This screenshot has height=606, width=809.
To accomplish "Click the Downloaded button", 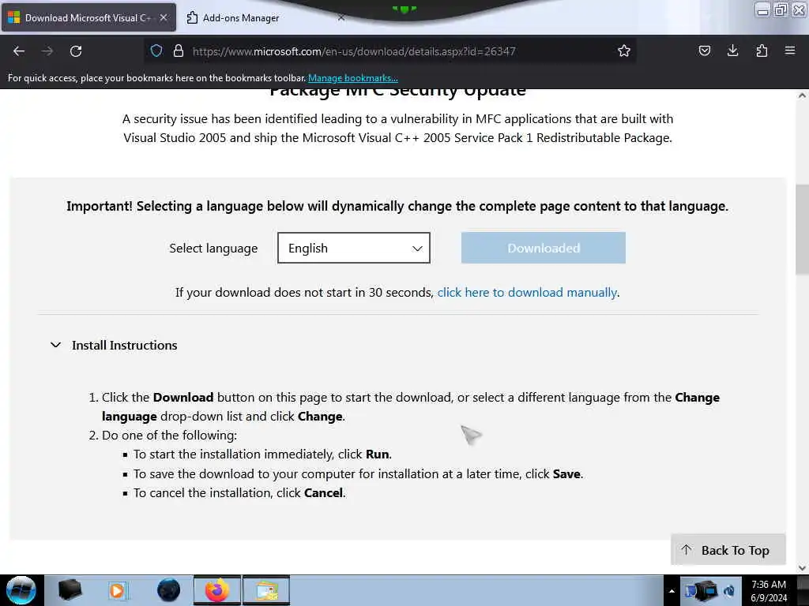I will 544,248.
